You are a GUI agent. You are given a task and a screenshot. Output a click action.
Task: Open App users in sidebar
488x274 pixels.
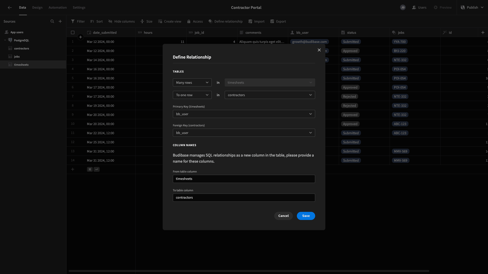tap(33, 32)
